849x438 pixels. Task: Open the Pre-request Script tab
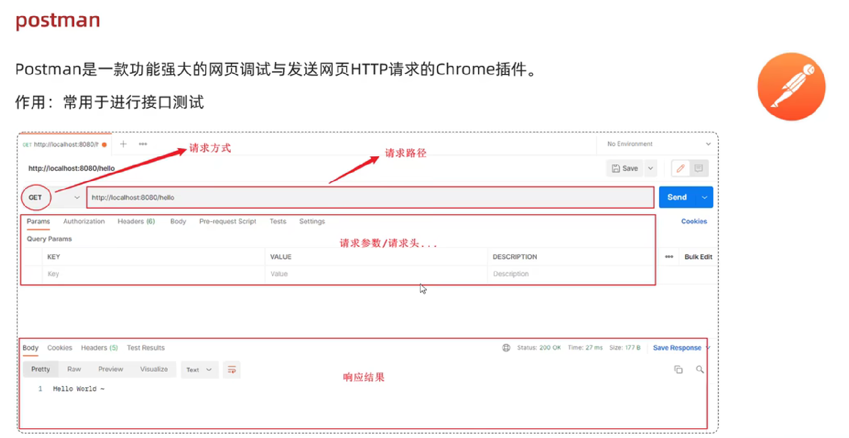point(228,221)
